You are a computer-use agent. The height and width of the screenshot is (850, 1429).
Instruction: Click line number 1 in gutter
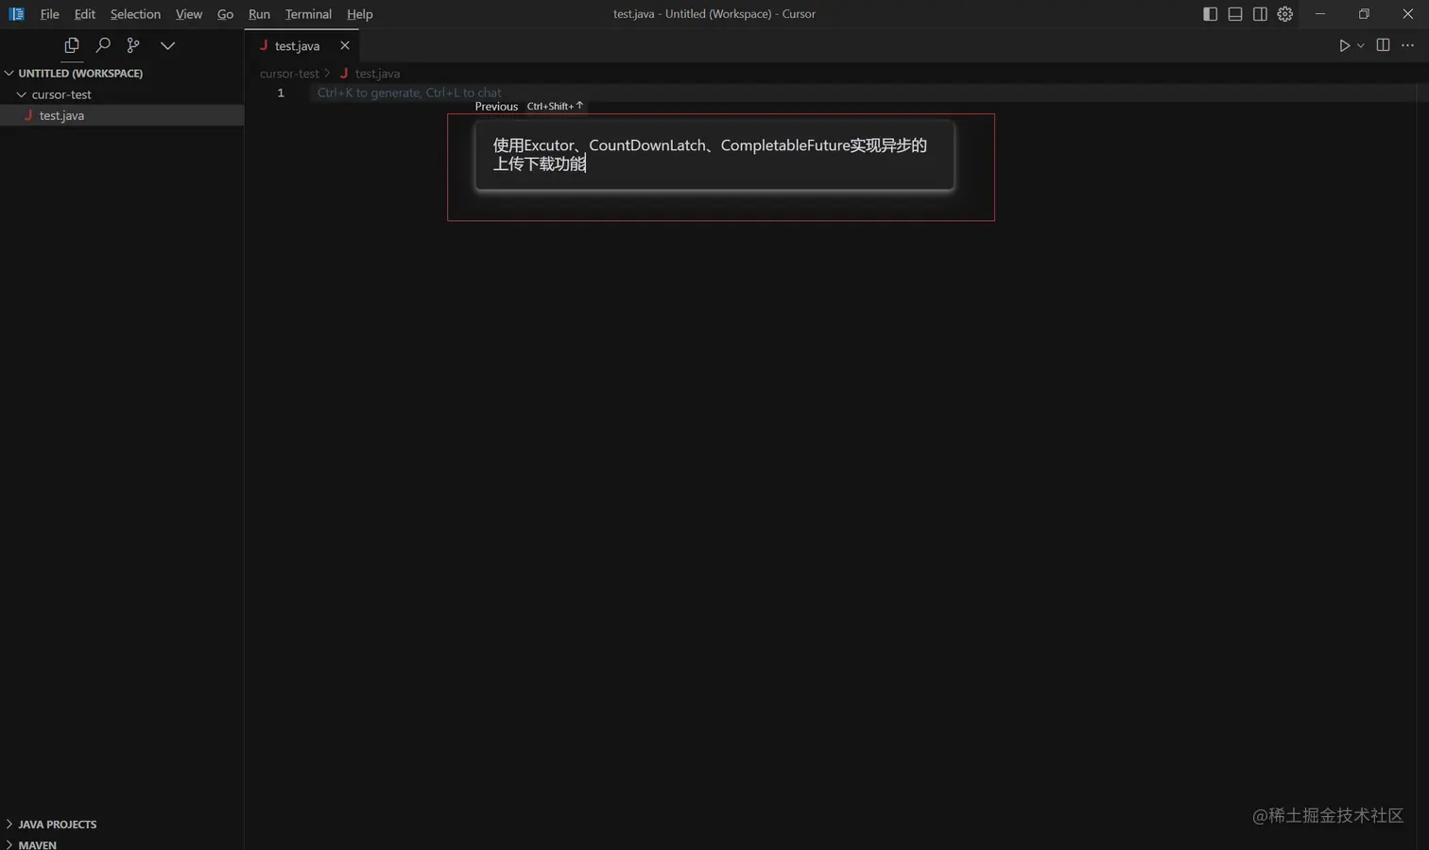281,93
